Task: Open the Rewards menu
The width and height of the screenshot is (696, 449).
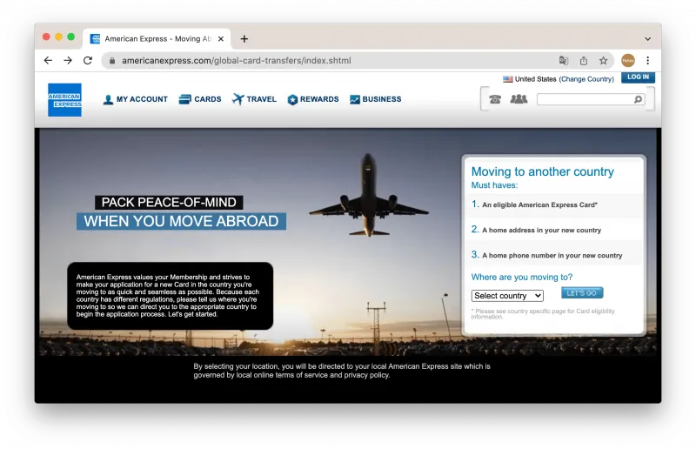Action: [x=313, y=99]
